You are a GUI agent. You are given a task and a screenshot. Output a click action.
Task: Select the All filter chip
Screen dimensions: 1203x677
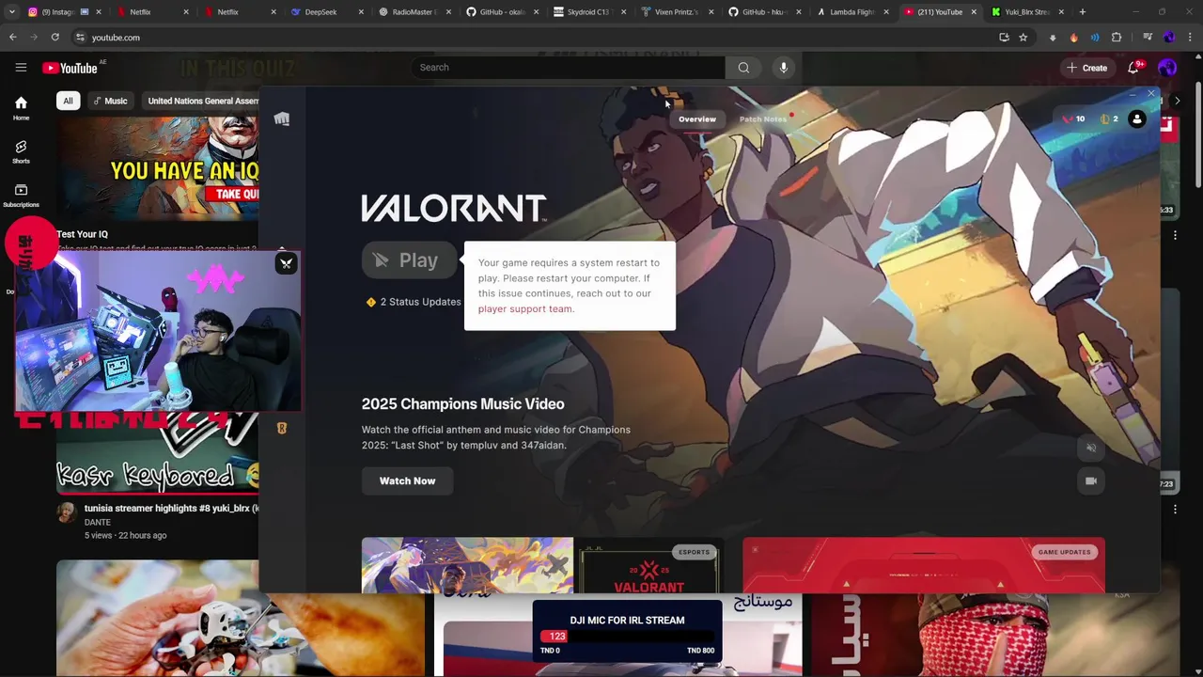click(68, 101)
